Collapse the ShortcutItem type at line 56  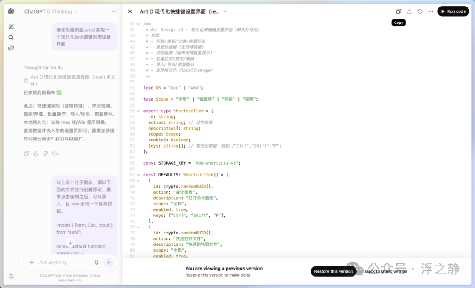click(x=139, y=111)
